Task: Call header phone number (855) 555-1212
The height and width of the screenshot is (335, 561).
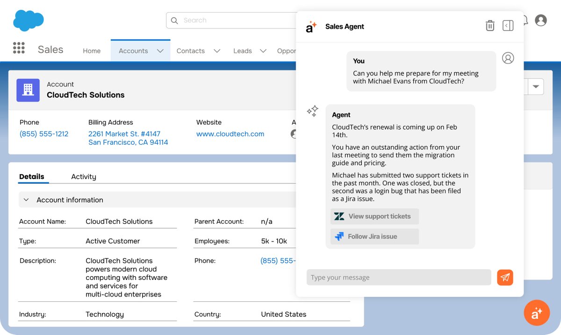Action: point(44,134)
